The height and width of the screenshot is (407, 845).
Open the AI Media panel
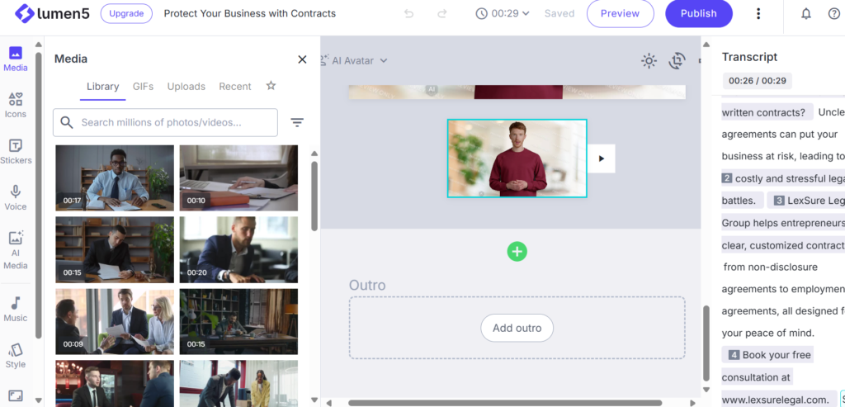16,249
